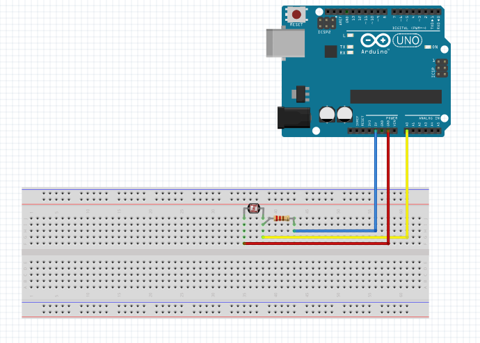
Task: Select the red wire from GND
Action: [x=388, y=187]
